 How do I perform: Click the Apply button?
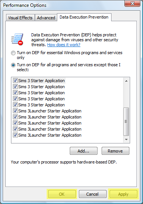click(123, 194)
